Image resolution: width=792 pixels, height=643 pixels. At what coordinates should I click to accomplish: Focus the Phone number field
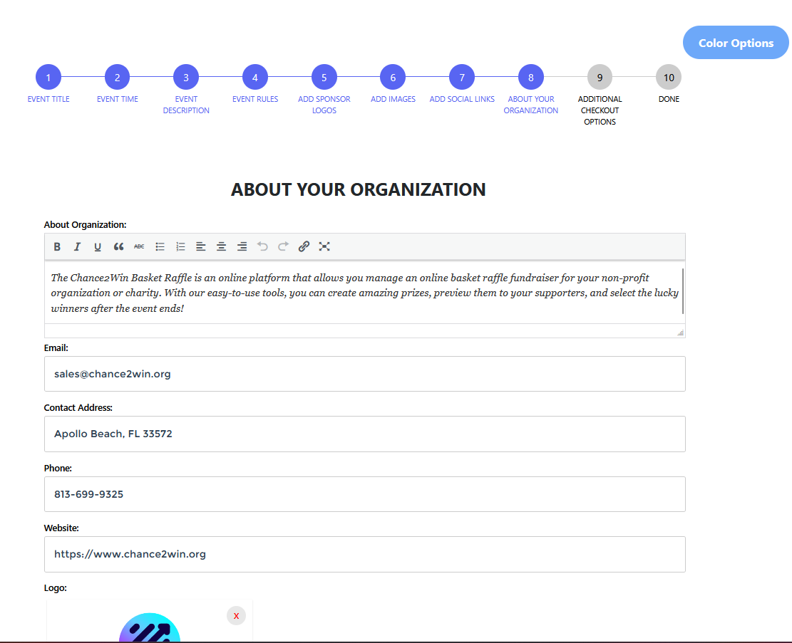[x=364, y=494]
